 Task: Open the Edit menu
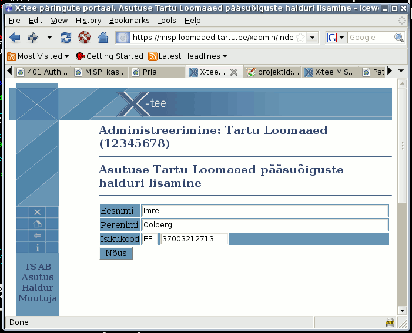pos(35,21)
